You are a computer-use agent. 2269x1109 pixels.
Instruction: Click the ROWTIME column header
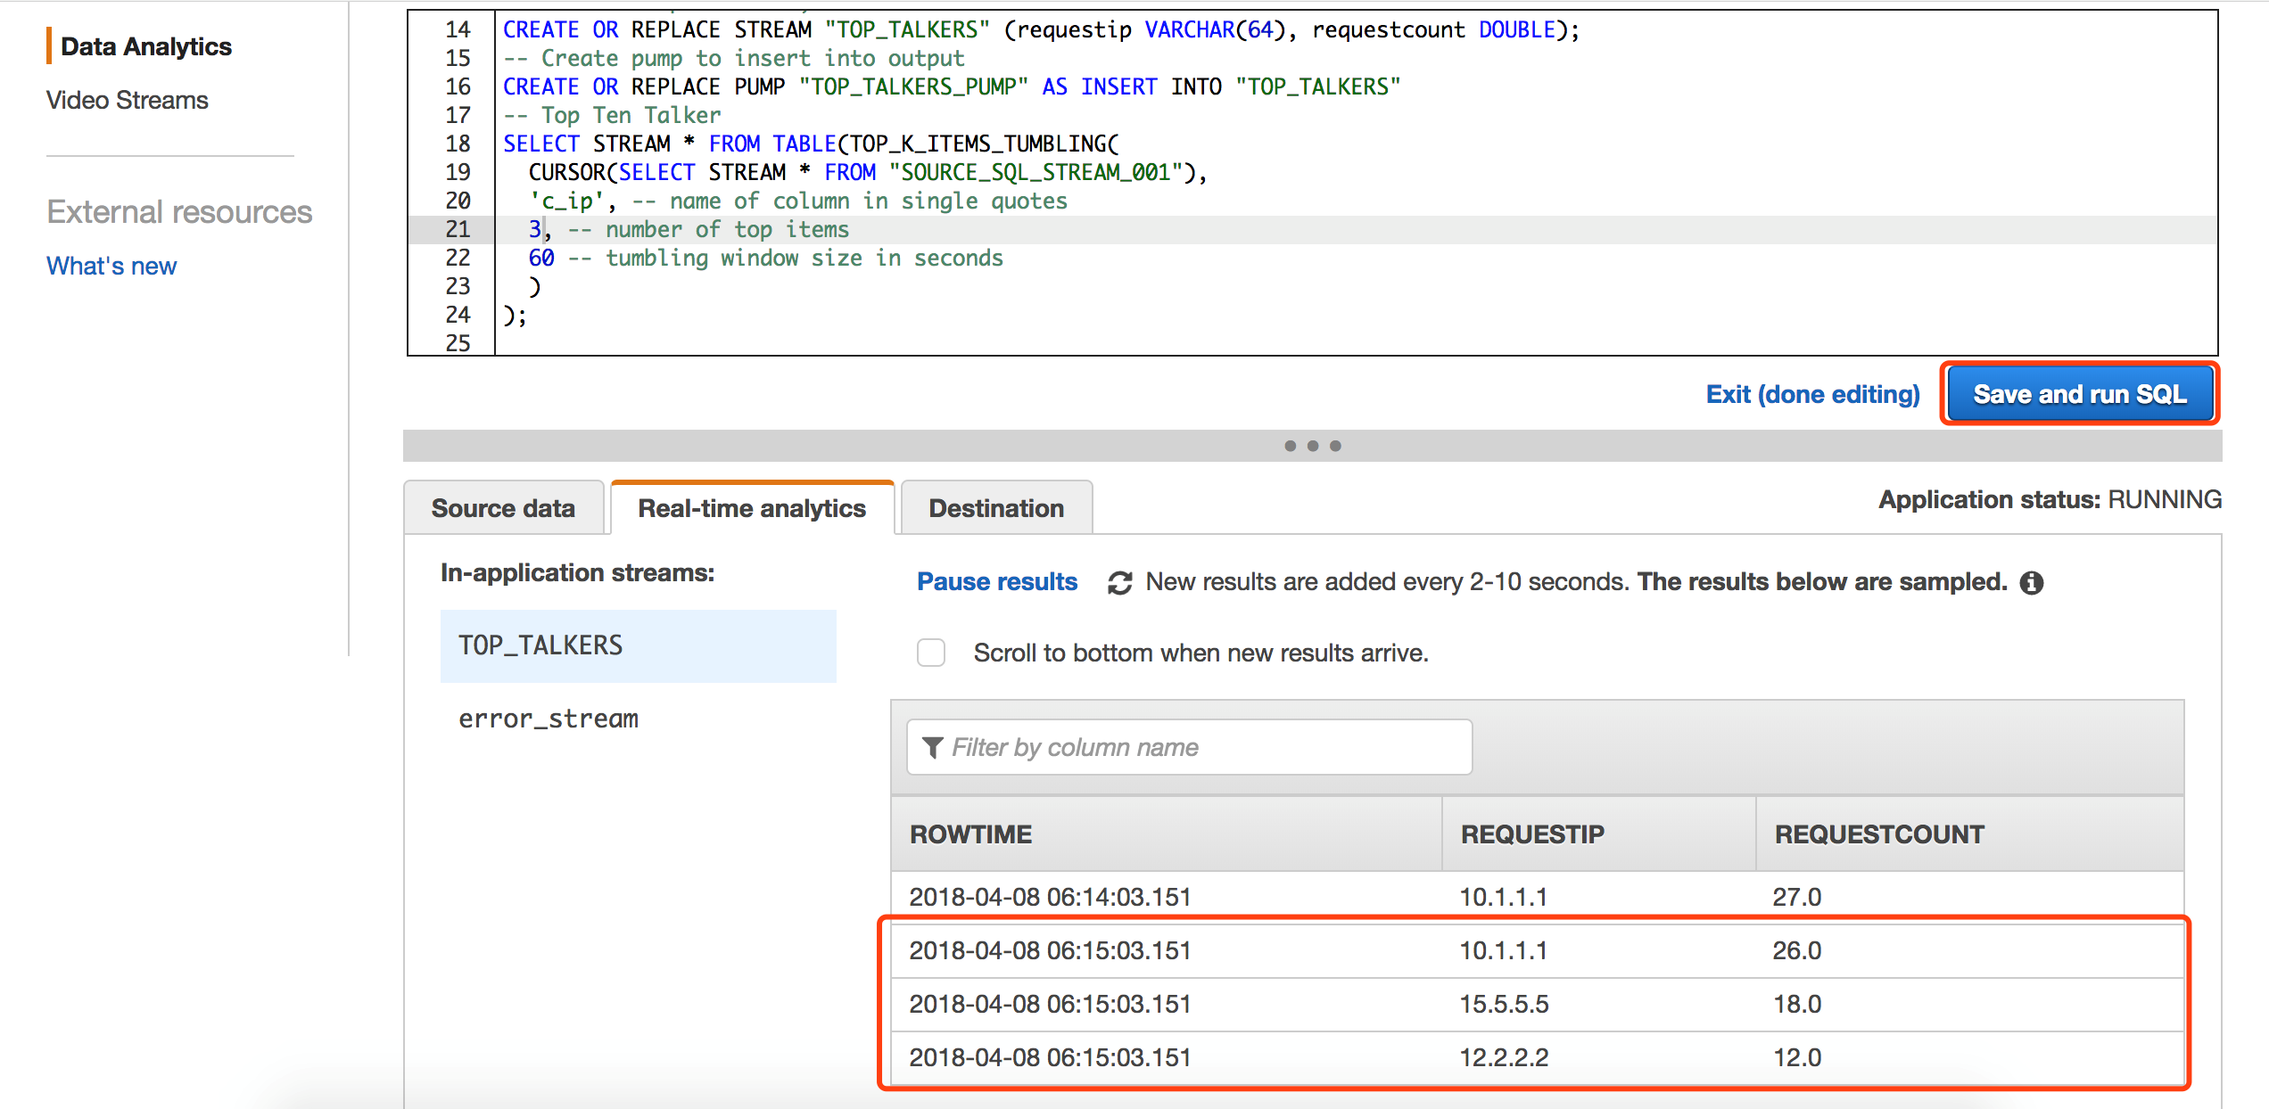pyautogui.click(x=971, y=834)
